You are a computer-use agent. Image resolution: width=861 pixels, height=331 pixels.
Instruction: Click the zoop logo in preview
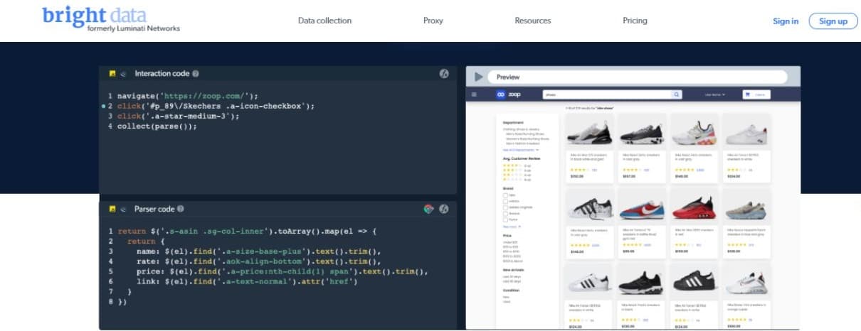click(x=509, y=94)
